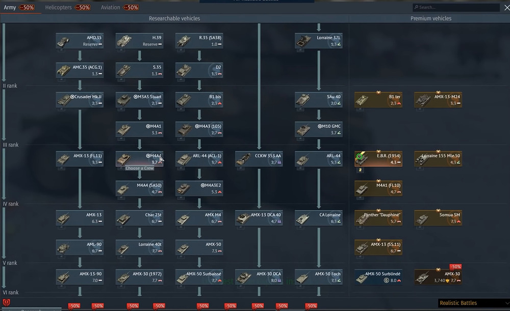Choose the AMX-50 Foch vehicle card

click(319, 277)
